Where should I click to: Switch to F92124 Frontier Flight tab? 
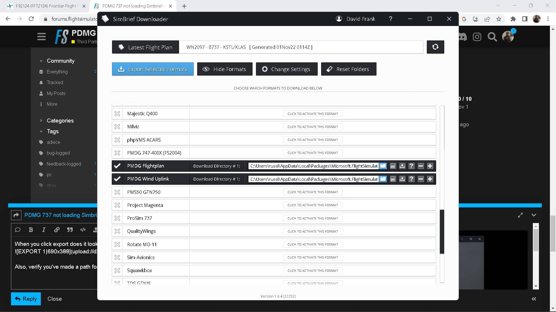click(x=46, y=6)
